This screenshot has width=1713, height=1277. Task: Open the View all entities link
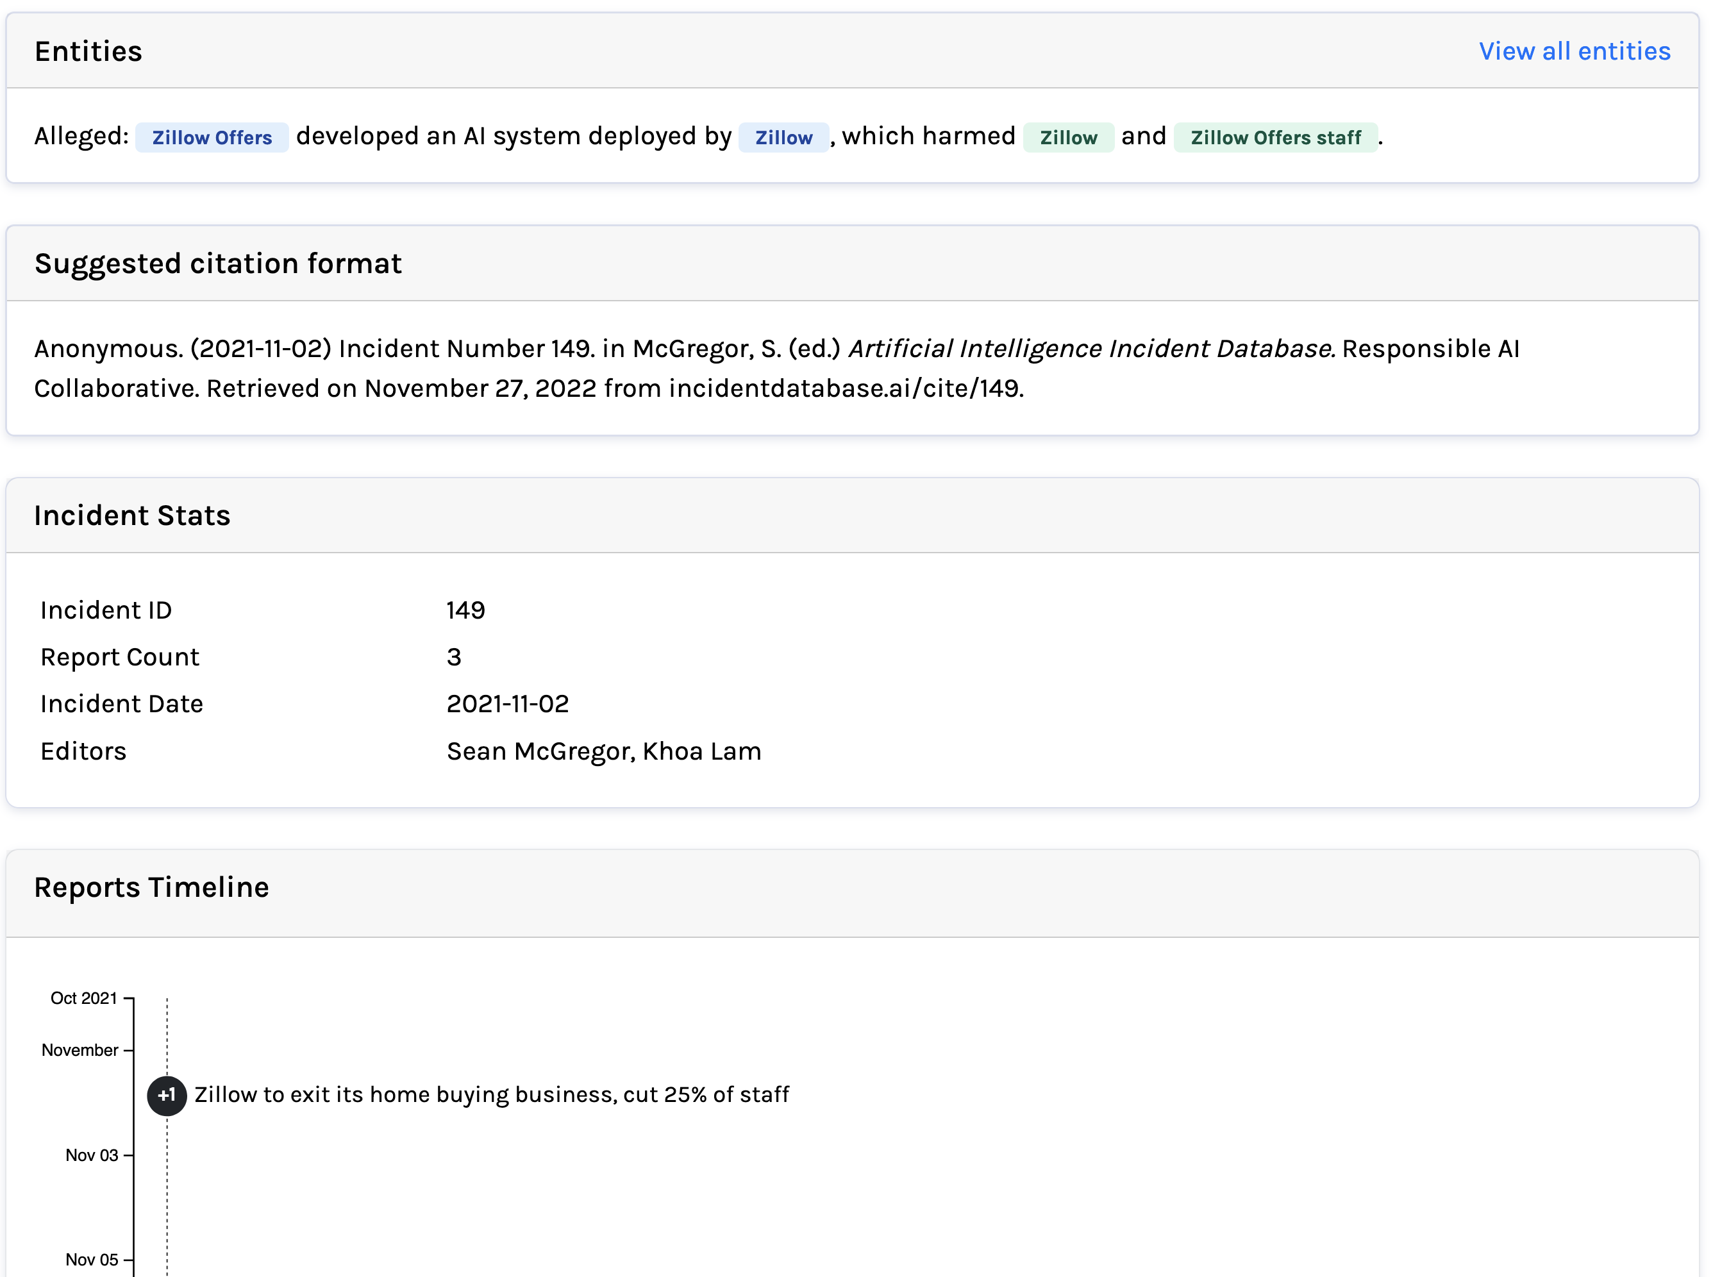[x=1574, y=51]
